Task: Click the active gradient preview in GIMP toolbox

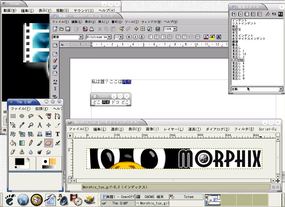Action: point(49,167)
